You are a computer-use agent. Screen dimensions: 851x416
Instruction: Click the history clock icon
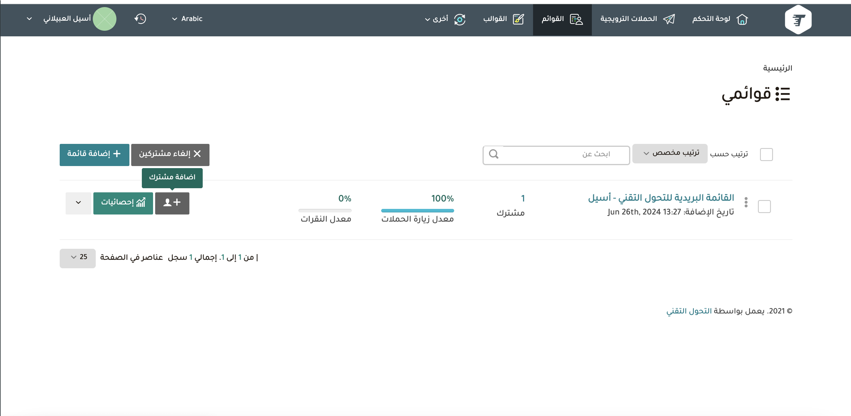(x=140, y=19)
